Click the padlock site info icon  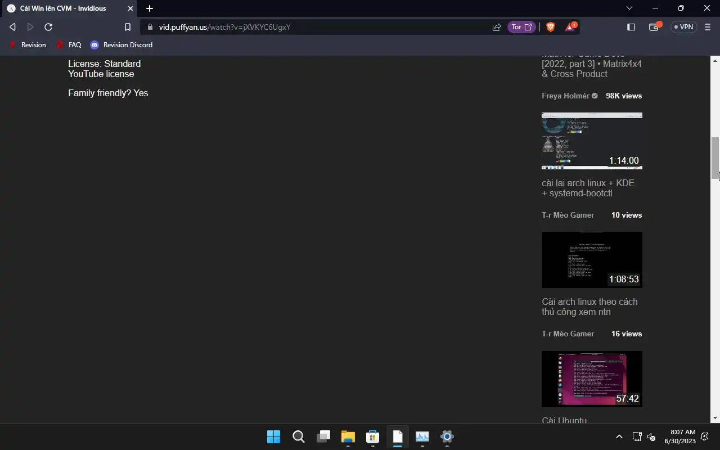click(x=150, y=27)
